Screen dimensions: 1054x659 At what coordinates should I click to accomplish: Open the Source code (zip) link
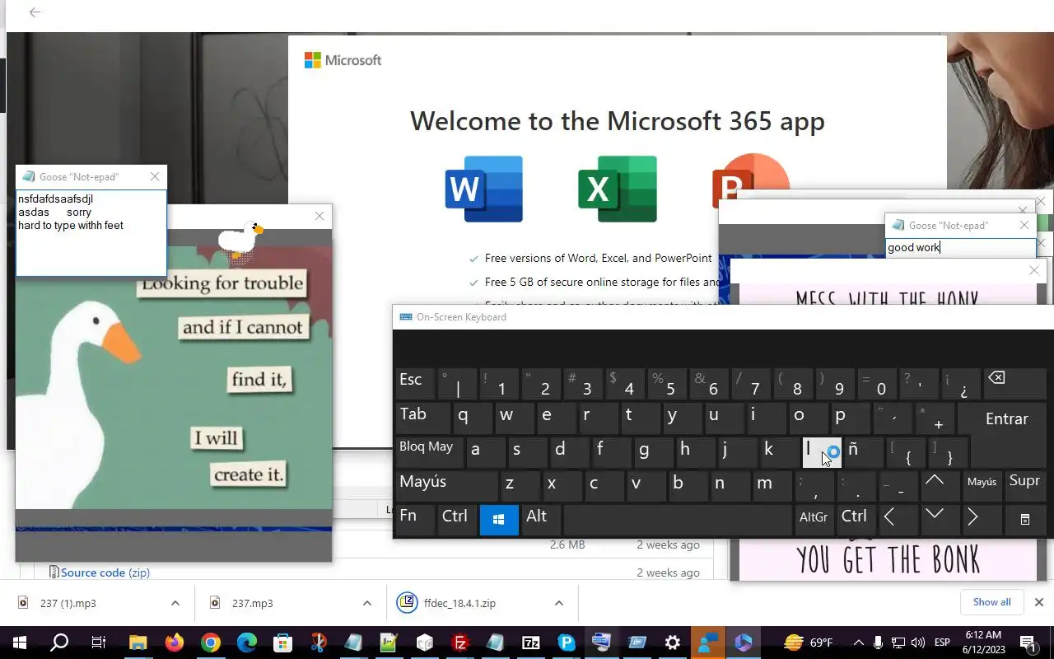(105, 573)
